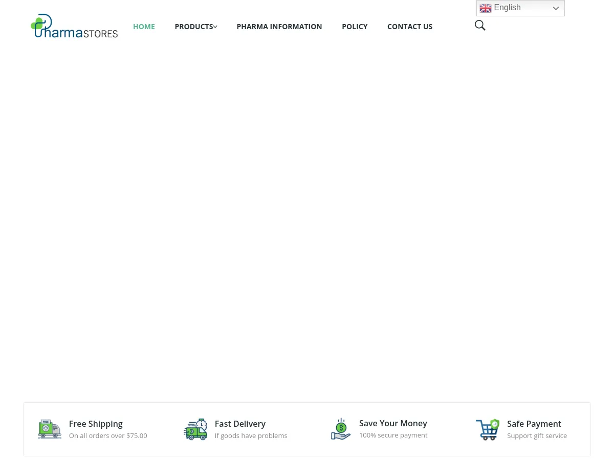The height and width of the screenshot is (460, 614).
Task: Expand the PRODUCTS chevron arrow
Action: point(215,27)
